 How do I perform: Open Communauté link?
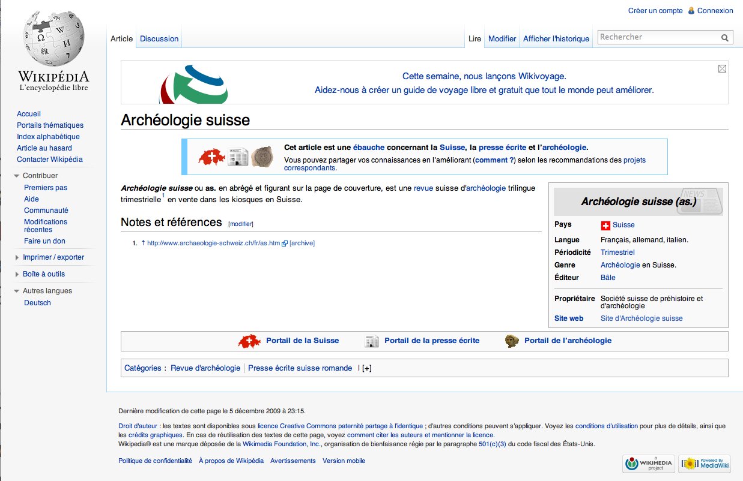(46, 211)
